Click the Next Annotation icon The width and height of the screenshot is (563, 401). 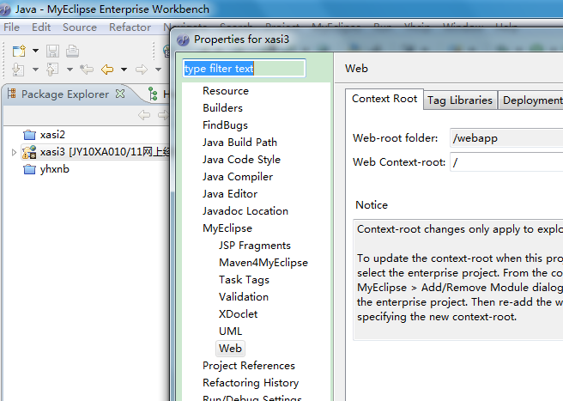coord(18,70)
